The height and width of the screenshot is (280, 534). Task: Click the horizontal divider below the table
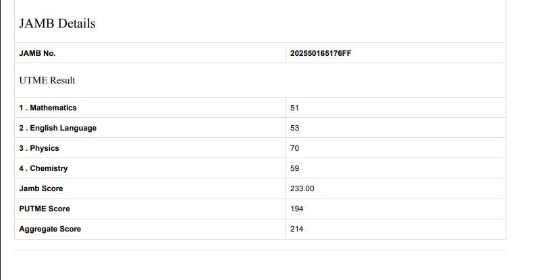260,250
